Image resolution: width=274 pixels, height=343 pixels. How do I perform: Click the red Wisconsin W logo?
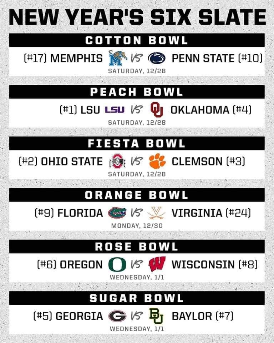click(157, 264)
